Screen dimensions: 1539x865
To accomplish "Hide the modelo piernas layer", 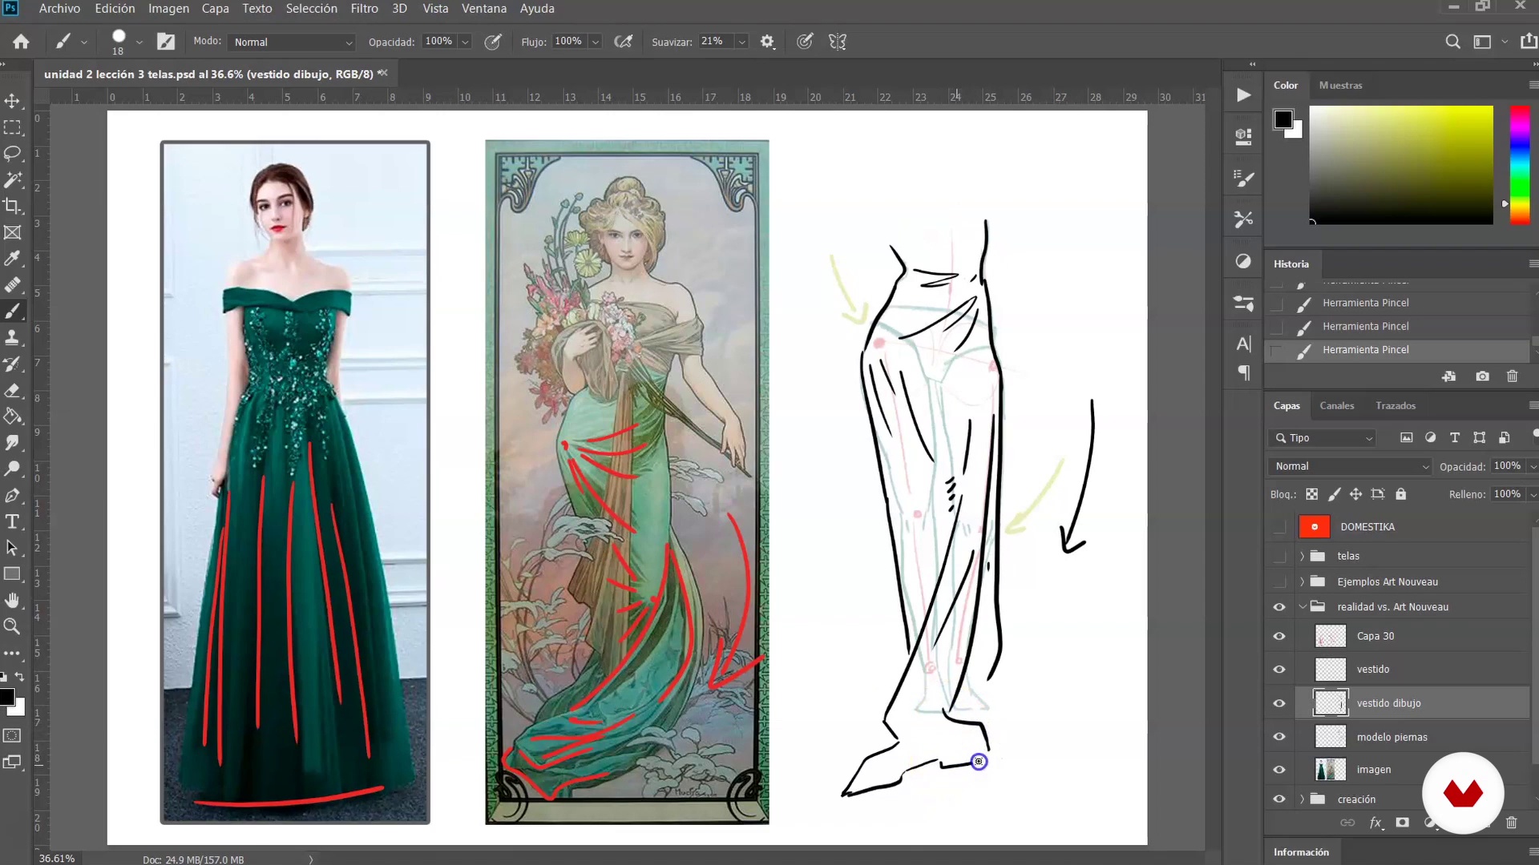I will (x=1279, y=737).
